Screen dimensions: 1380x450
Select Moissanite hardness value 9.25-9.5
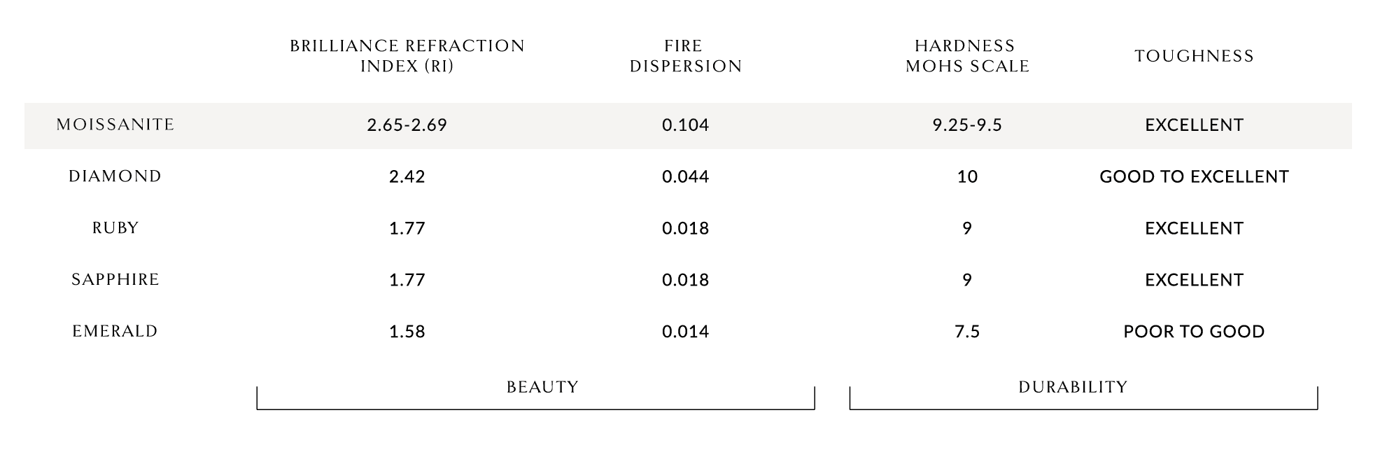pyautogui.click(x=967, y=125)
